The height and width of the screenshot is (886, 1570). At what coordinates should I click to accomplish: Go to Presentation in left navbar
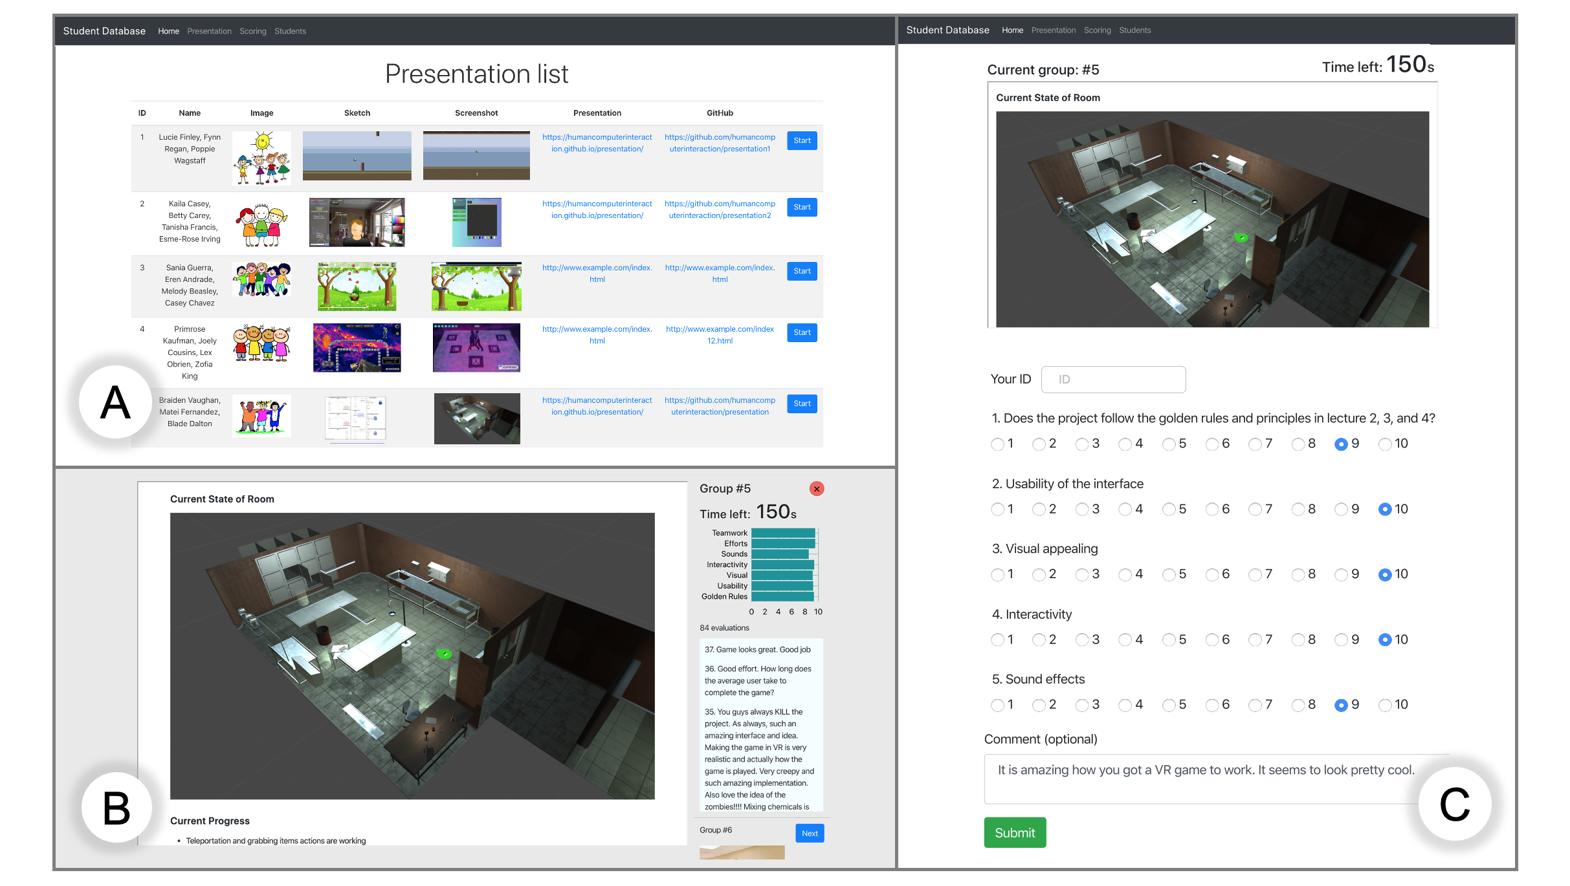(209, 31)
